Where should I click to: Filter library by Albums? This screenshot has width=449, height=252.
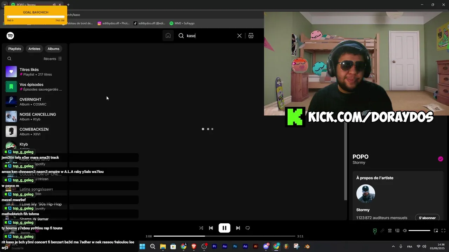(53, 49)
